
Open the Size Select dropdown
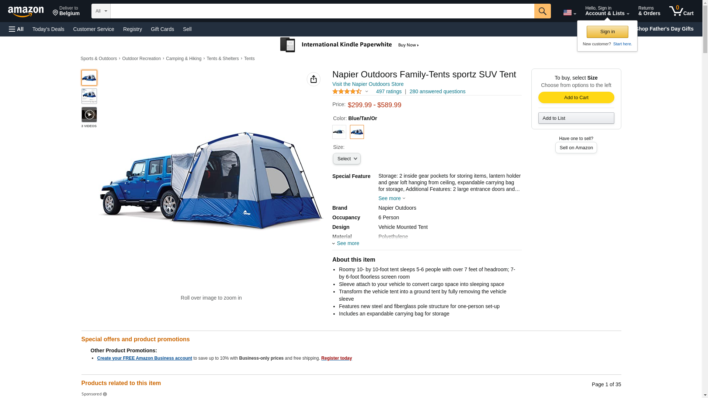point(347,159)
